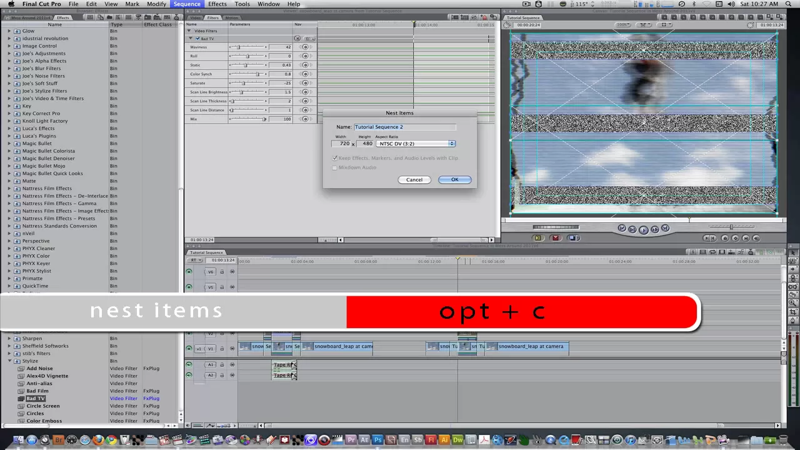The image size is (800, 450).
Task: Select the Zoom tool in tool palette
Action: click(793, 303)
